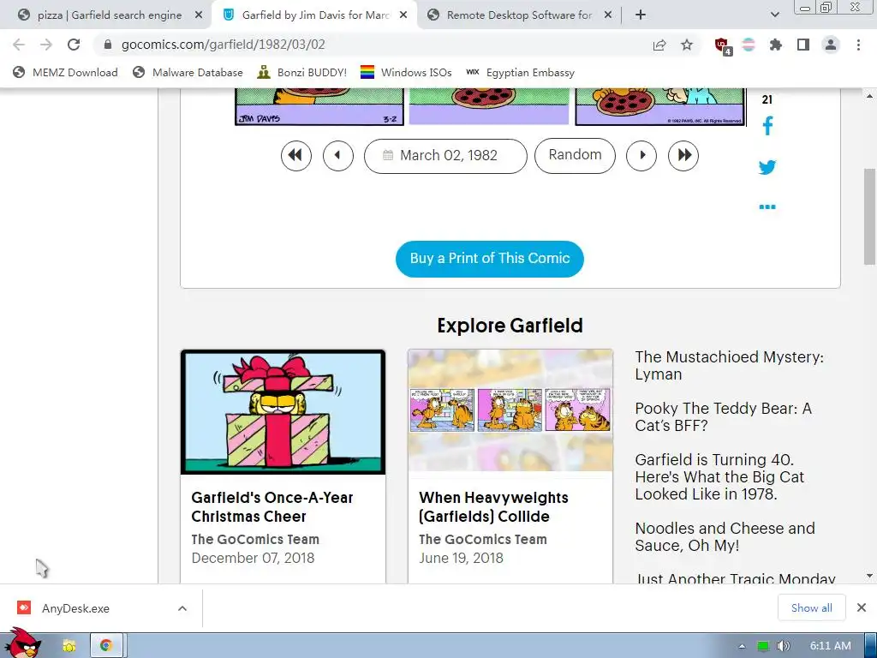The height and width of the screenshot is (658, 877).
Task: Click the 6:11 AM taskbar clock
Action: pyautogui.click(x=831, y=646)
